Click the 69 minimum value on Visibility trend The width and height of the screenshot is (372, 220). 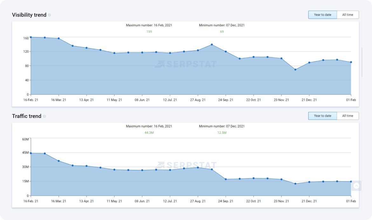(222, 31)
